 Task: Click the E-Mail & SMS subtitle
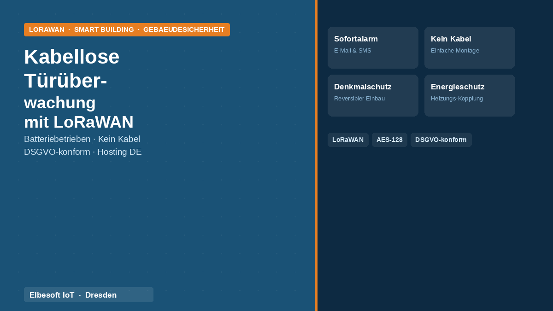tap(353, 51)
